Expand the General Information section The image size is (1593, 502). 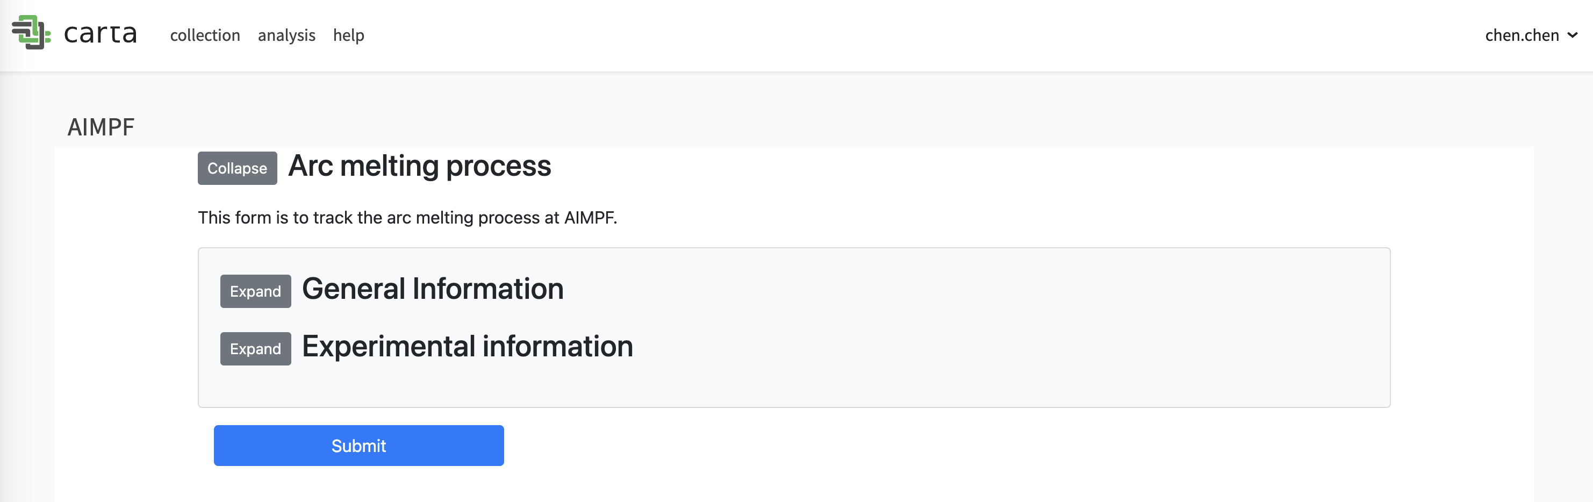point(255,291)
